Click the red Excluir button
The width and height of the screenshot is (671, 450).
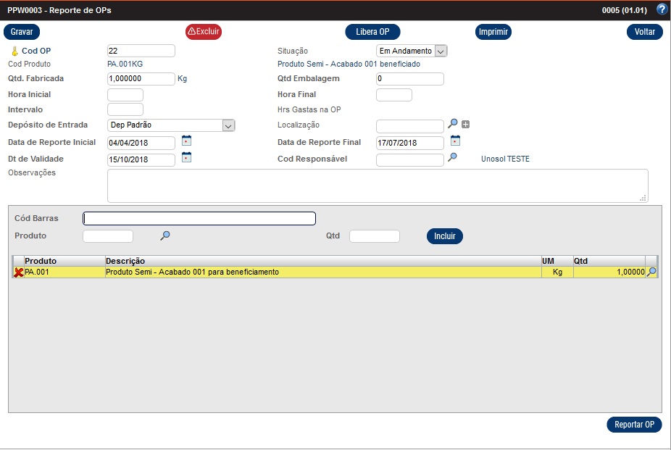click(x=203, y=32)
